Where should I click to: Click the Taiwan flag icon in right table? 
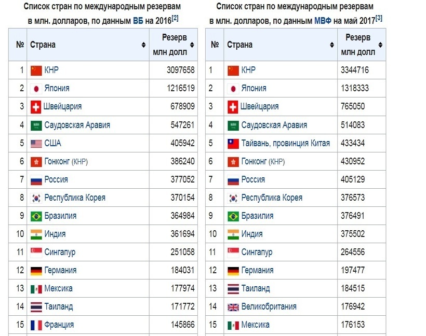[x=233, y=143]
